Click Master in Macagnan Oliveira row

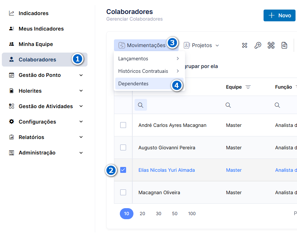(234, 193)
